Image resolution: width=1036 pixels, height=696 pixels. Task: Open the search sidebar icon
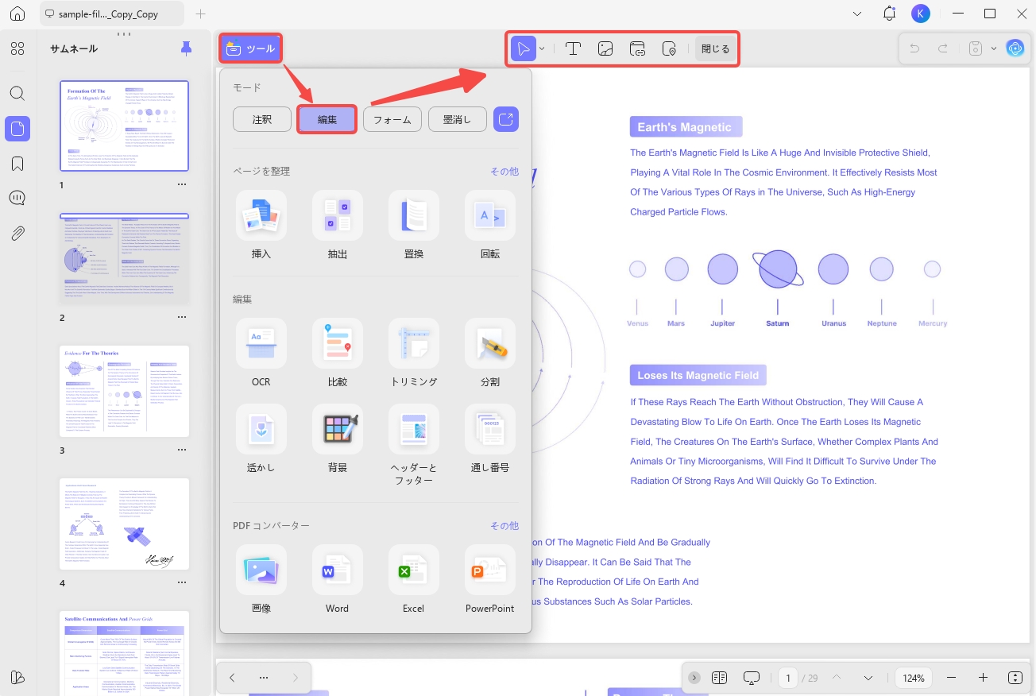(17, 93)
